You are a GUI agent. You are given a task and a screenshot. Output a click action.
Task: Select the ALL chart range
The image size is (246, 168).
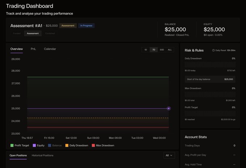click(x=170, y=50)
